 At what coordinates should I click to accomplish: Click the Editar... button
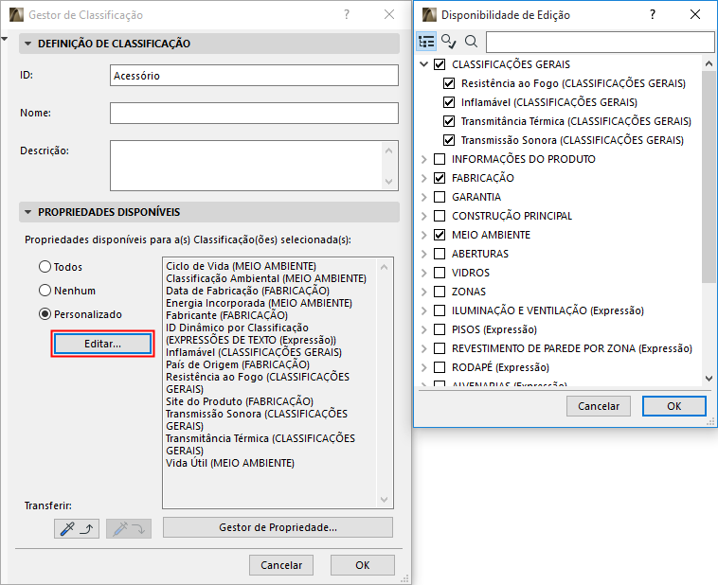click(x=102, y=344)
